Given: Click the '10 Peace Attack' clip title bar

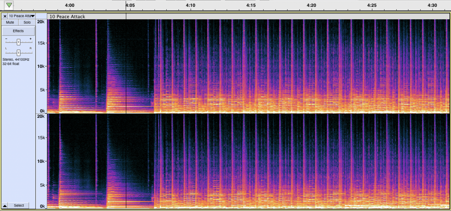Looking at the screenshot, I should 248,17.
